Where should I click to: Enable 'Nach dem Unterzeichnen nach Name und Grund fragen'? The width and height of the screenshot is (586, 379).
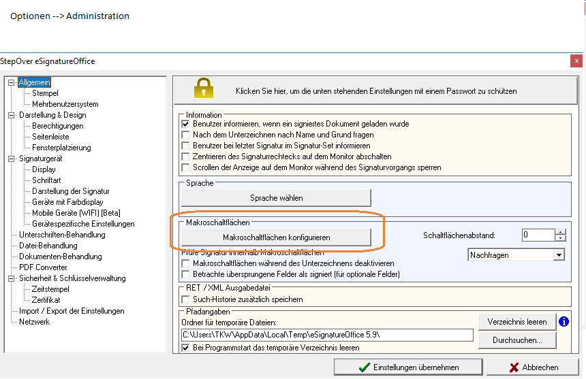point(185,135)
